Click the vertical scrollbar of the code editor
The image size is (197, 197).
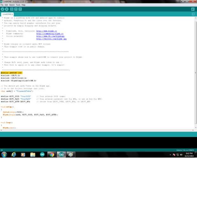pyautogui.click(x=196, y=72)
